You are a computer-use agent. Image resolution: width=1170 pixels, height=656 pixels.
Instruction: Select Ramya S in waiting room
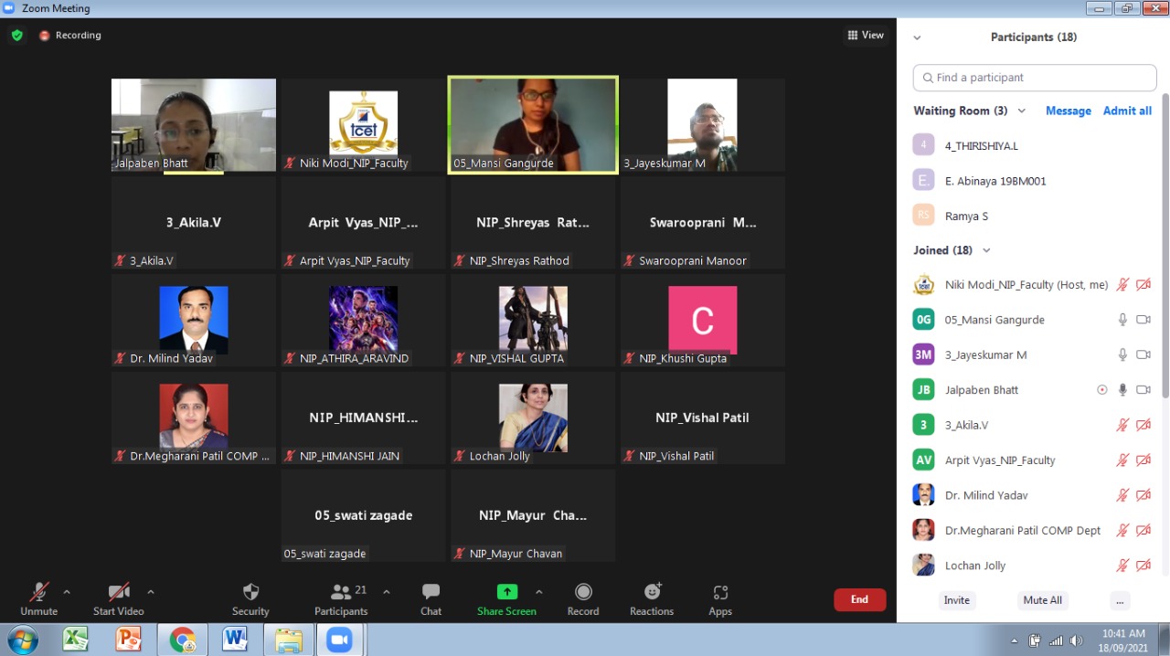1035,217
